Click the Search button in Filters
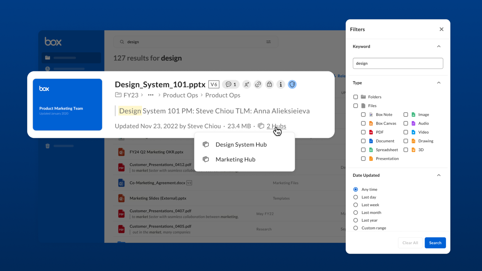 tap(435, 243)
